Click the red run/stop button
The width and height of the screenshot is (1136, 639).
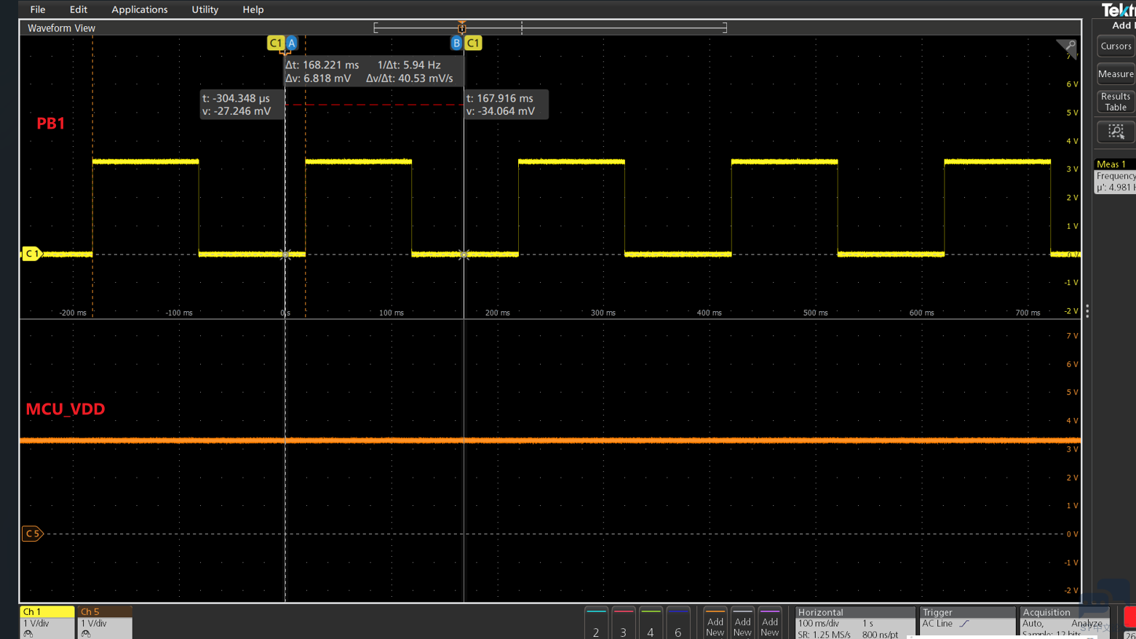pyautogui.click(x=1129, y=616)
